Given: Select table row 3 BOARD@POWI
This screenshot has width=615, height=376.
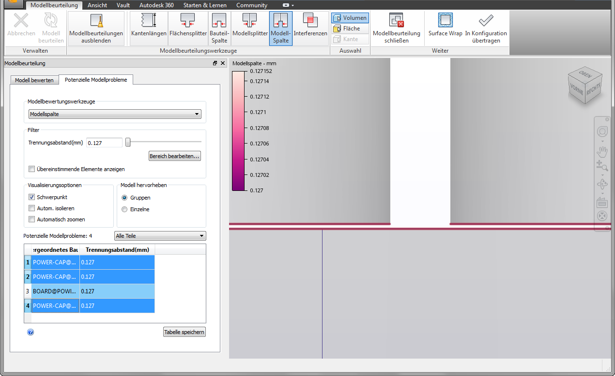Looking at the screenshot, I should pyautogui.click(x=90, y=291).
